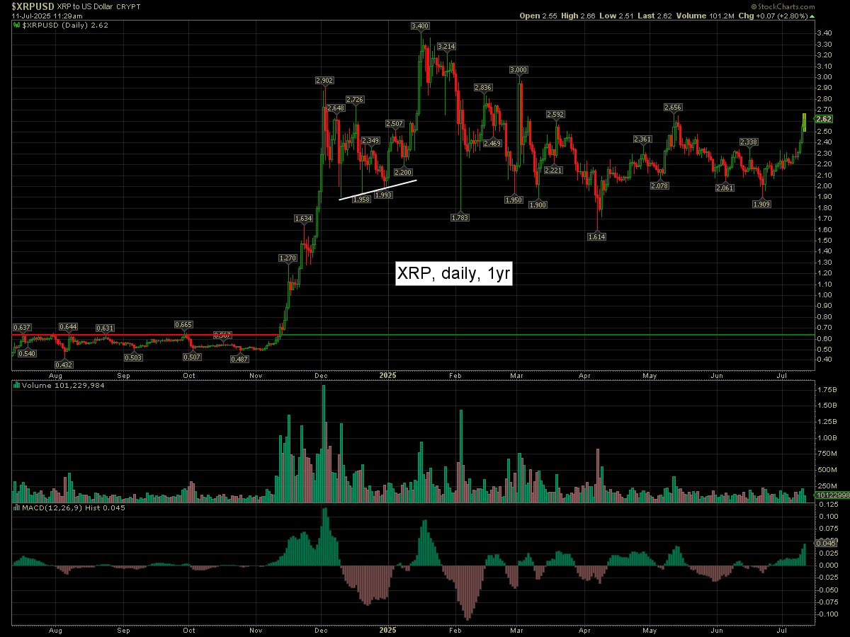Click the latest yellow candlestick in July

[x=805, y=121]
